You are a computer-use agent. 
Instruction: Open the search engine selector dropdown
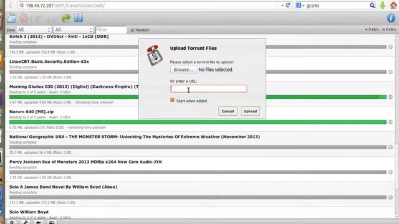click(x=300, y=6)
